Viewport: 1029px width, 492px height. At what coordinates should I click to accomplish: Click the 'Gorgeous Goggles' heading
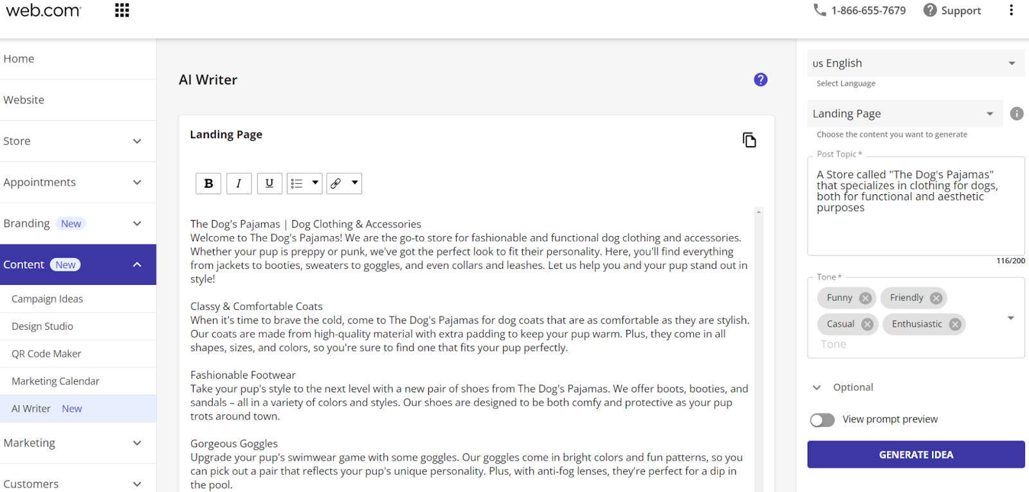pyautogui.click(x=234, y=444)
